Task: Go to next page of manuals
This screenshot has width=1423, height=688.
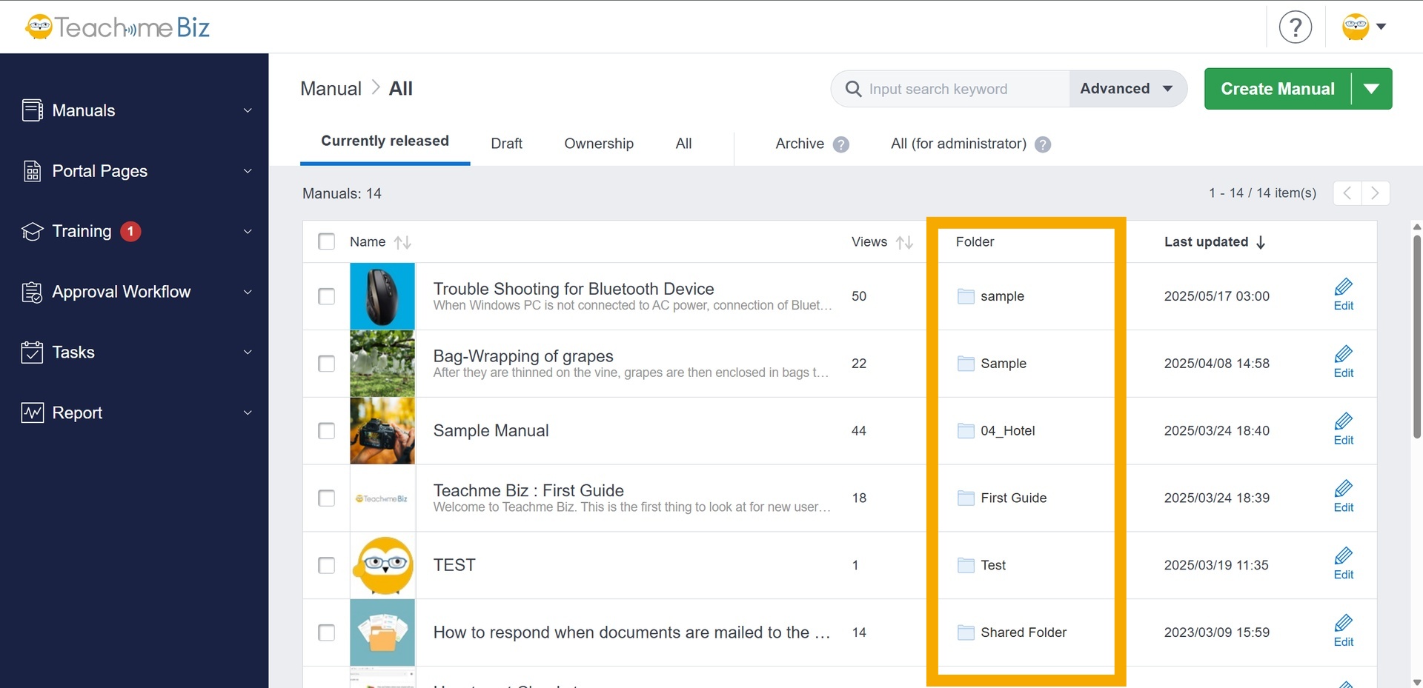Action: pos(1375,193)
